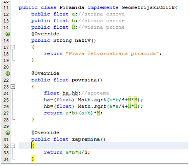
Task: Click the underlined hb variable warning
Action: [75, 93]
